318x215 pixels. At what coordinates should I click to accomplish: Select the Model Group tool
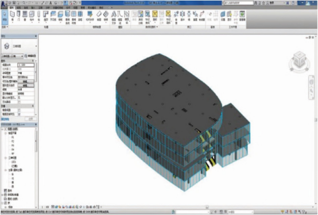[x=127, y=17]
